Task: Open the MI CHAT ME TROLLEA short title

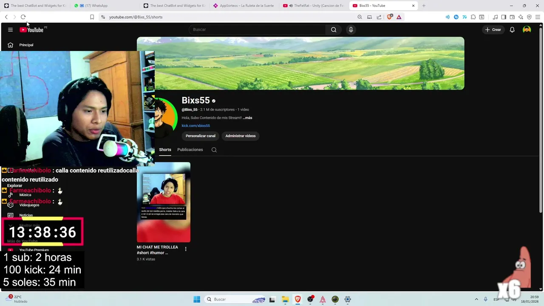Action: [157, 250]
